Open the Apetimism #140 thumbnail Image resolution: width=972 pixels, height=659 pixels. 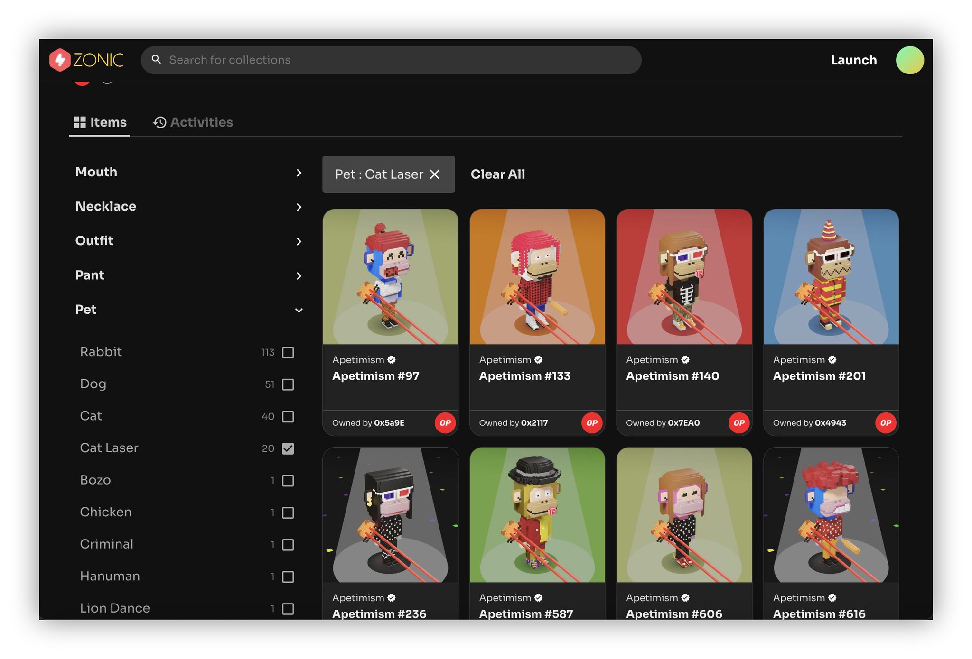pos(683,277)
